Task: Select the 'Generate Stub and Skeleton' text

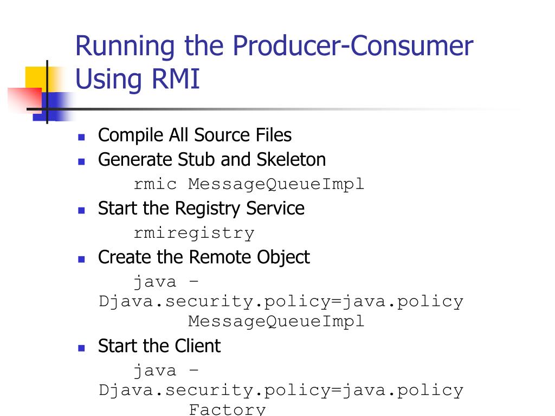Action: (x=212, y=160)
